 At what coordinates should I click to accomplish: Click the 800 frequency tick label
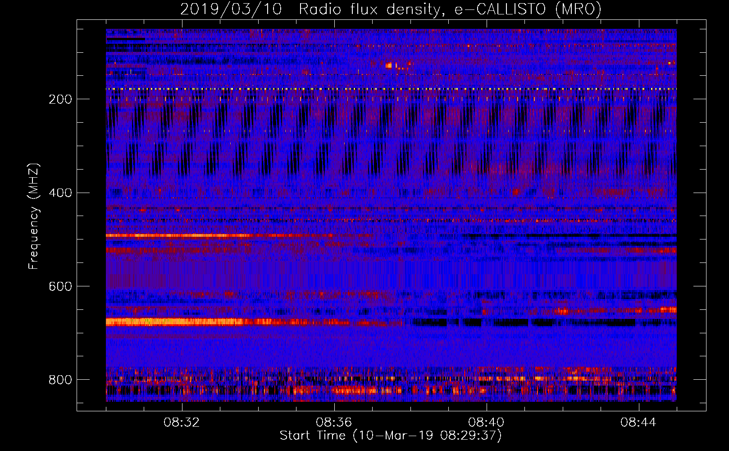[60, 380]
